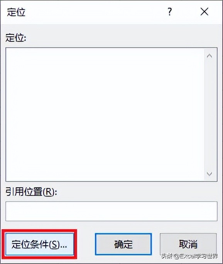Click the 引用位置(R): label
Image resolution: width=223 pixels, height=264 pixels.
[31, 192]
